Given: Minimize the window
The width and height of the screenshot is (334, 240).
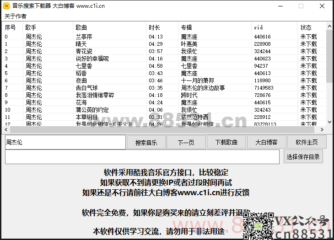Looking at the screenshot, I should coord(280,6).
